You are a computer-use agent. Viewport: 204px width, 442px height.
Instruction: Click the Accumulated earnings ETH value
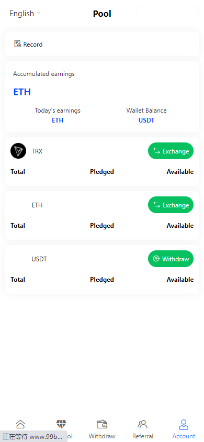click(22, 92)
